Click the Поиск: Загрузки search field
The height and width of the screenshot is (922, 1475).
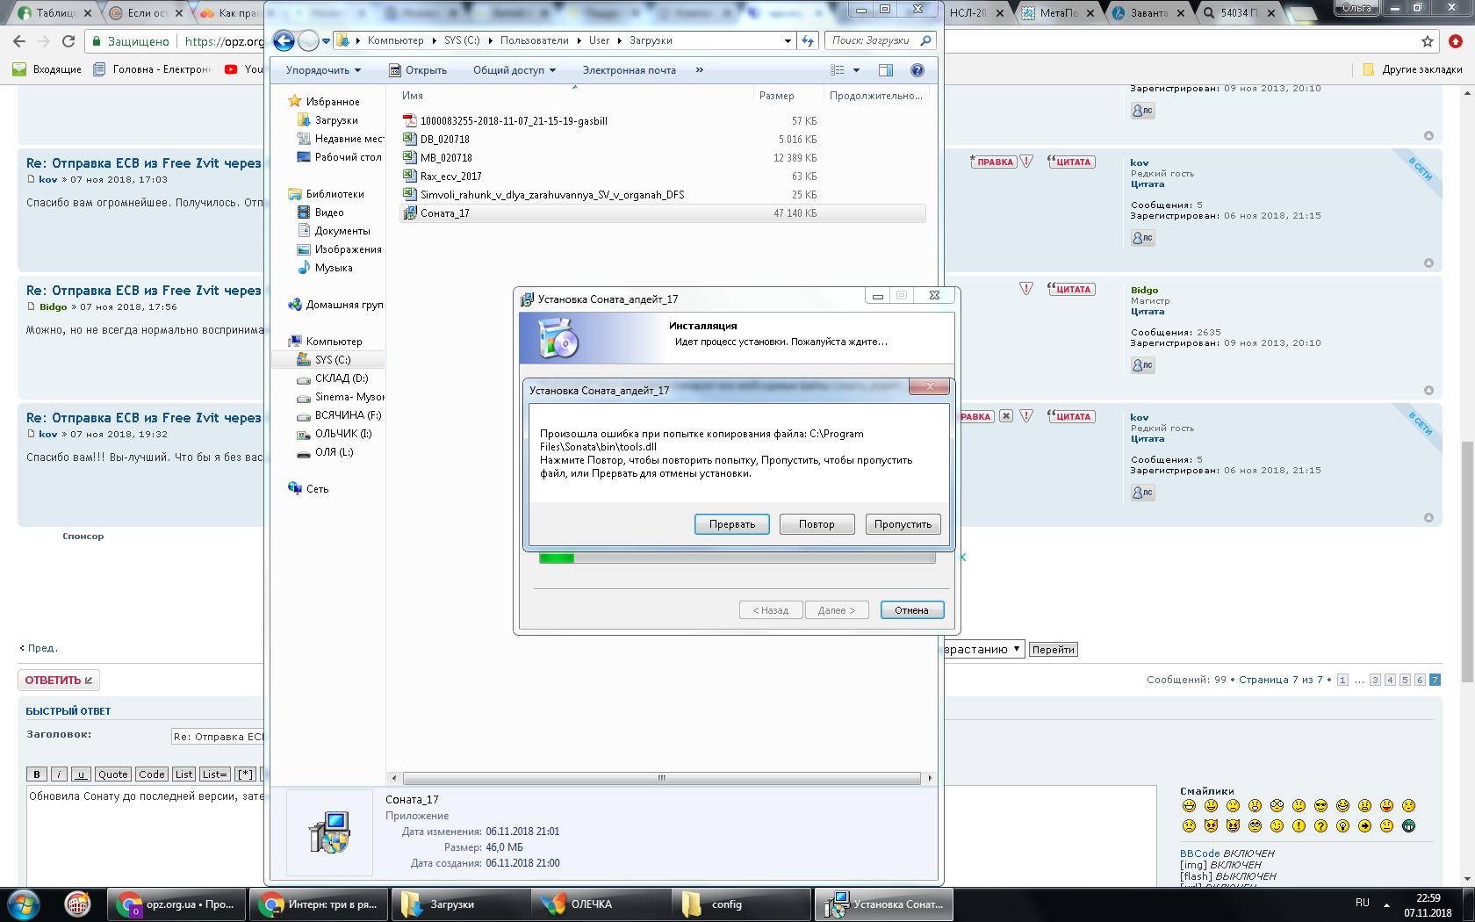tap(880, 40)
